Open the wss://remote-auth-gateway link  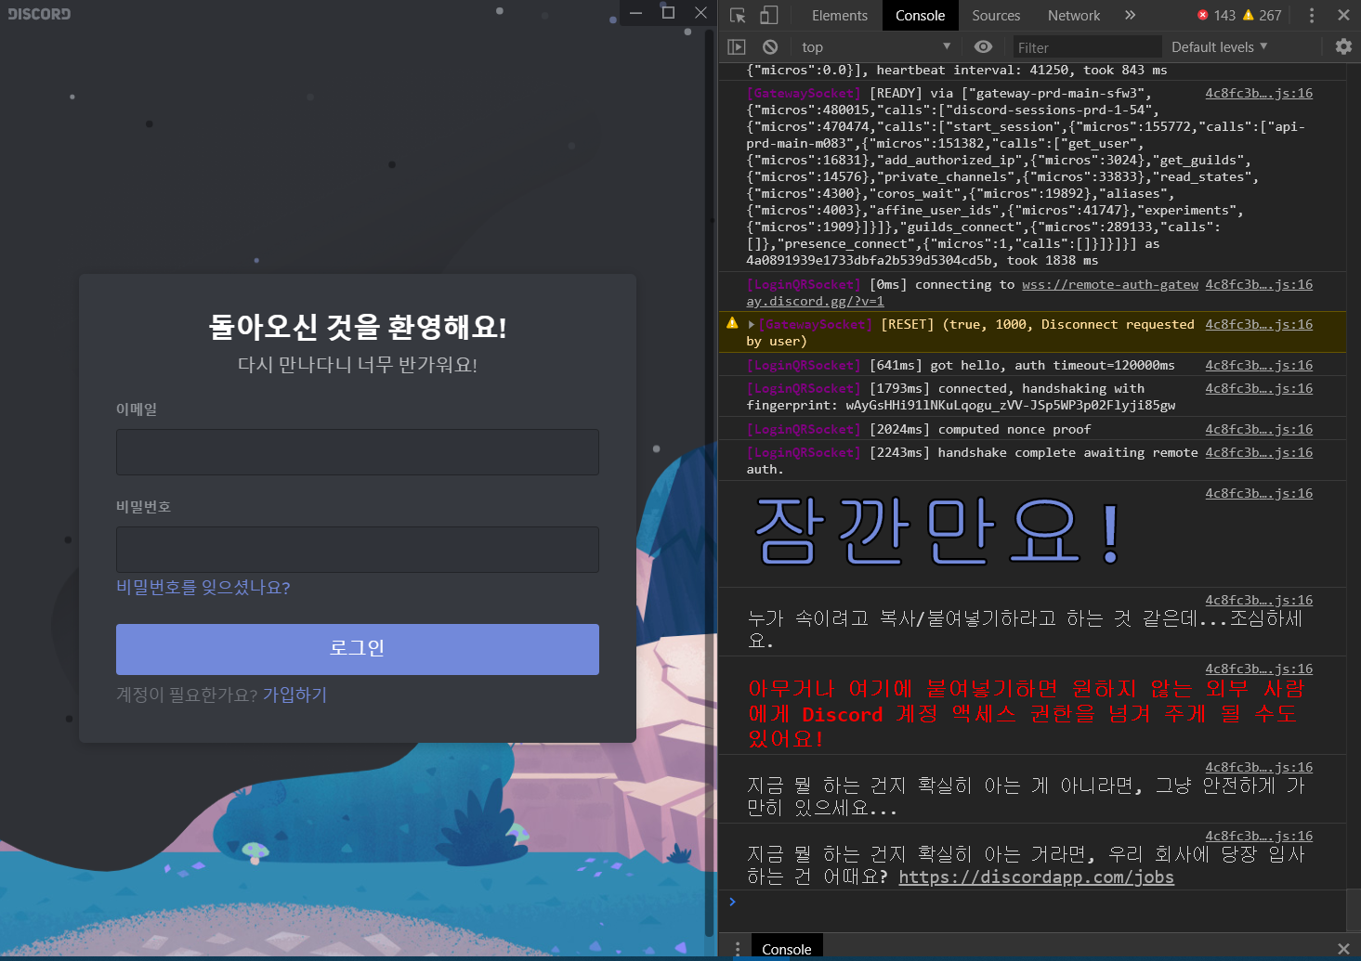pos(972,292)
